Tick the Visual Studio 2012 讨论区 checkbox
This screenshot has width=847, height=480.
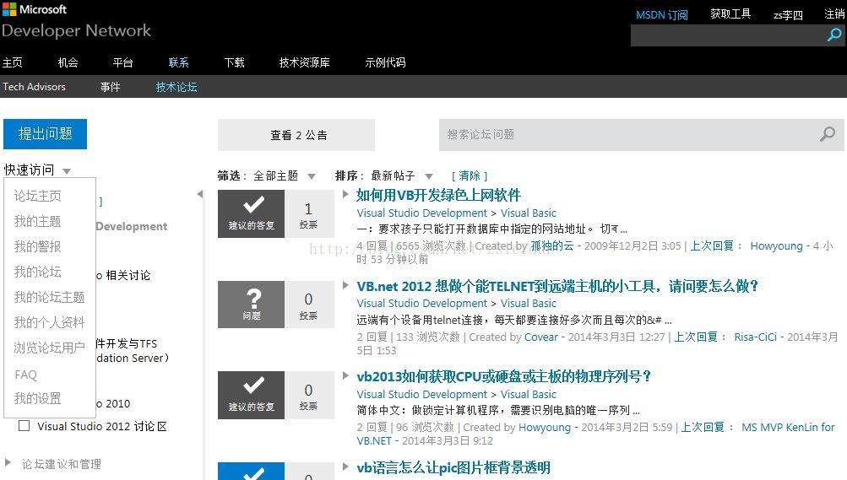[x=24, y=425]
